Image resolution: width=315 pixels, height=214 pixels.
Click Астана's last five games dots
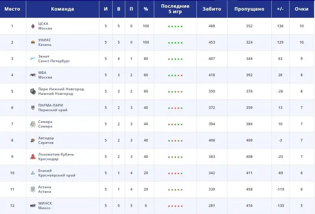pyautogui.click(x=175, y=190)
